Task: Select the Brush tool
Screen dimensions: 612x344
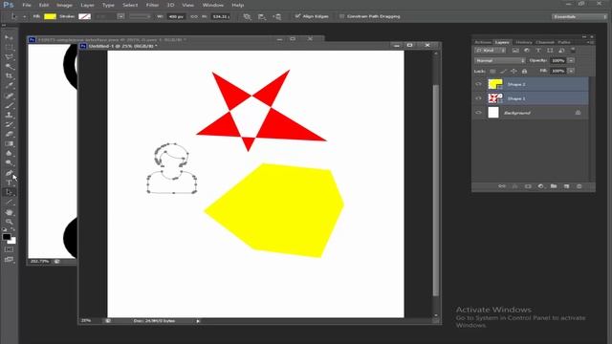Action: tap(10, 105)
